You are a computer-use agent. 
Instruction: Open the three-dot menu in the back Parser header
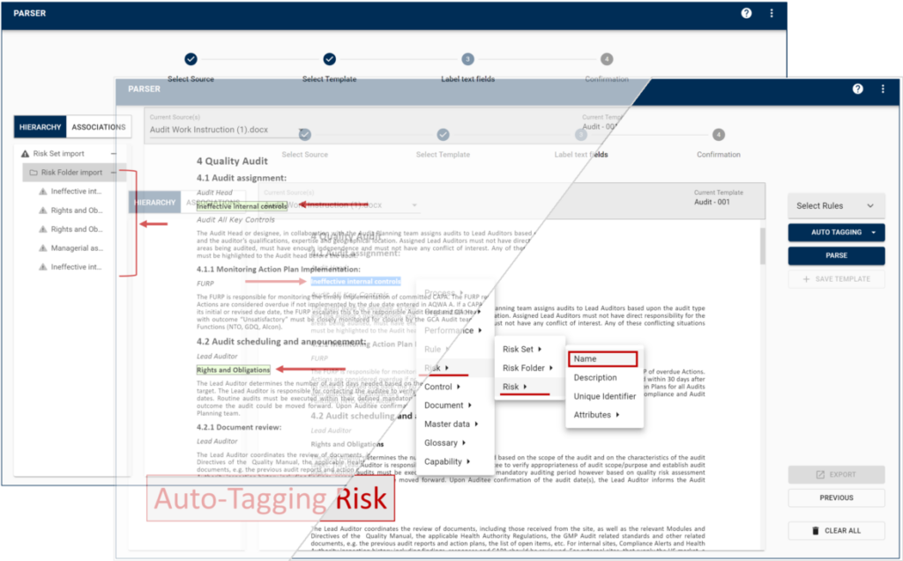tap(772, 13)
